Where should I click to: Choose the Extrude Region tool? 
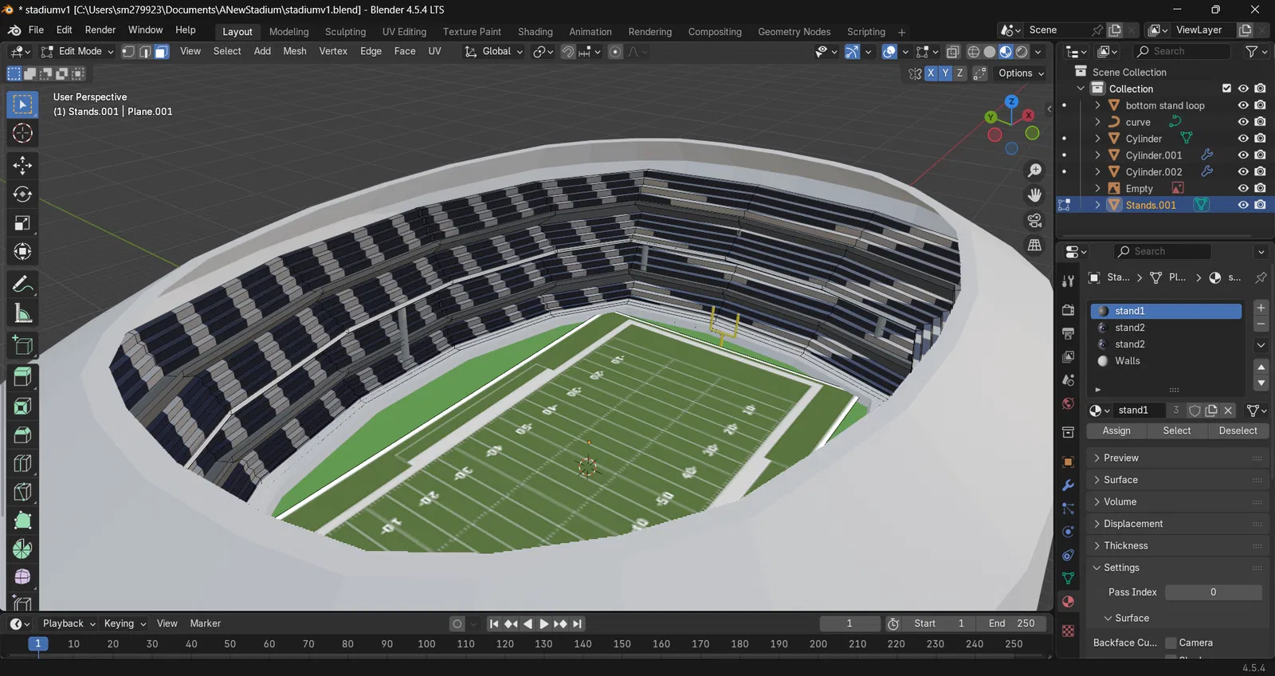(x=22, y=376)
